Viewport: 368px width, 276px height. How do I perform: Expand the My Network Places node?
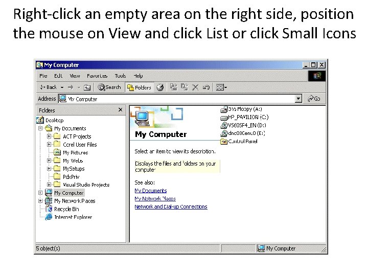coord(40,201)
